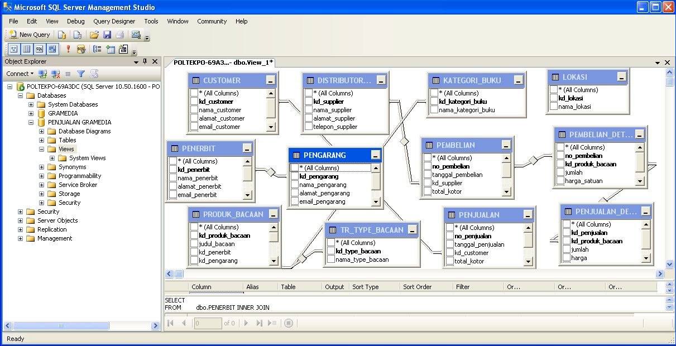This screenshot has height=346, width=676.
Task: Check nama_type_bacaan in TR_TYPE_BACAAN
Action: tap(331, 259)
